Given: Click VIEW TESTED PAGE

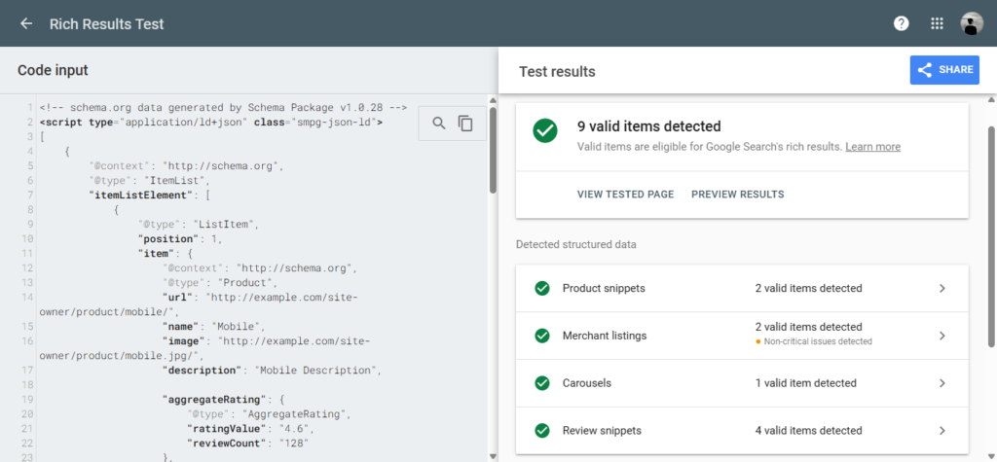Looking at the screenshot, I should (625, 195).
